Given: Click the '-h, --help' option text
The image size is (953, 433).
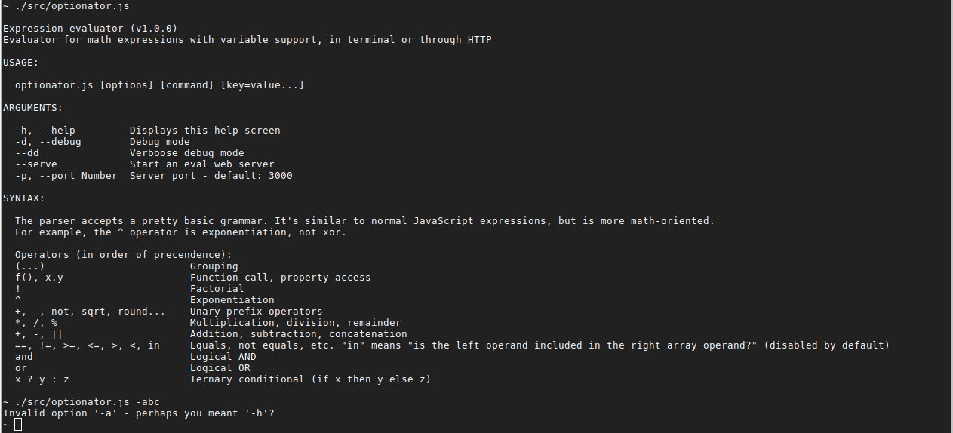Looking at the screenshot, I should coord(45,131).
